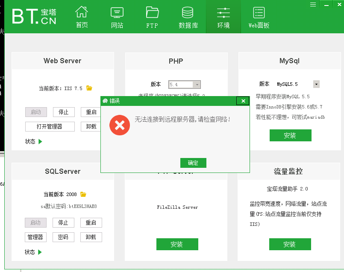Click SQLServer 密码 button
Screen dimensions: 344x272
63,237
